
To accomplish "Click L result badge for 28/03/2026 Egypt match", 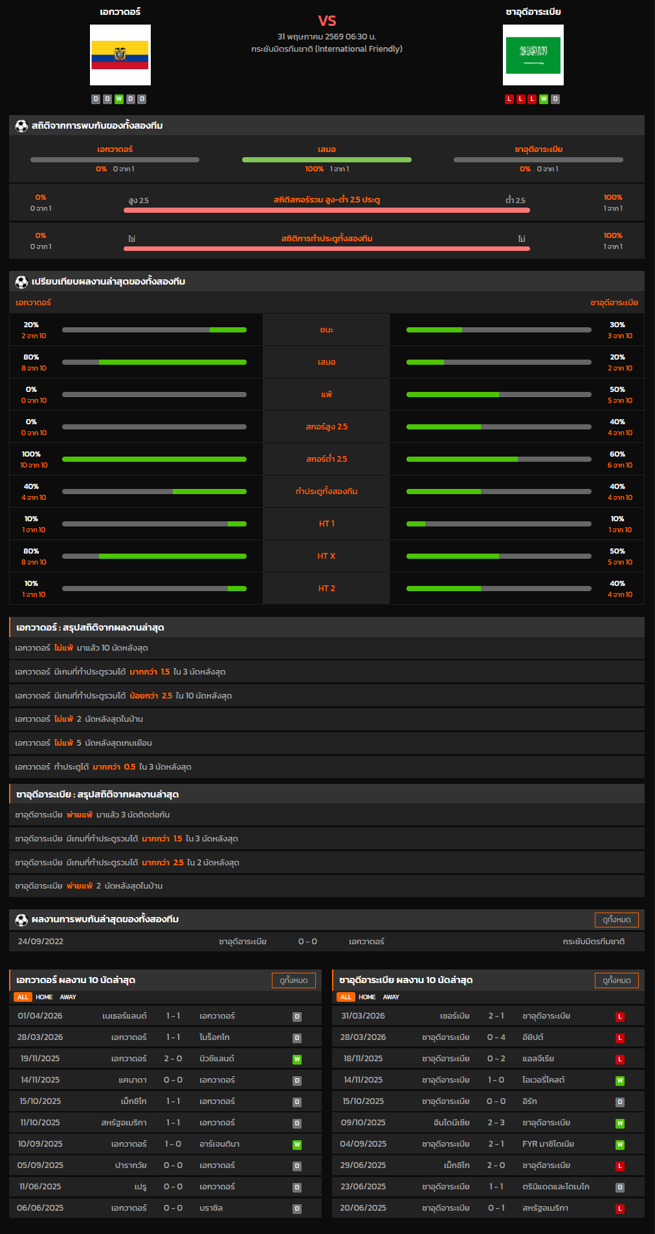I will [x=620, y=1038].
